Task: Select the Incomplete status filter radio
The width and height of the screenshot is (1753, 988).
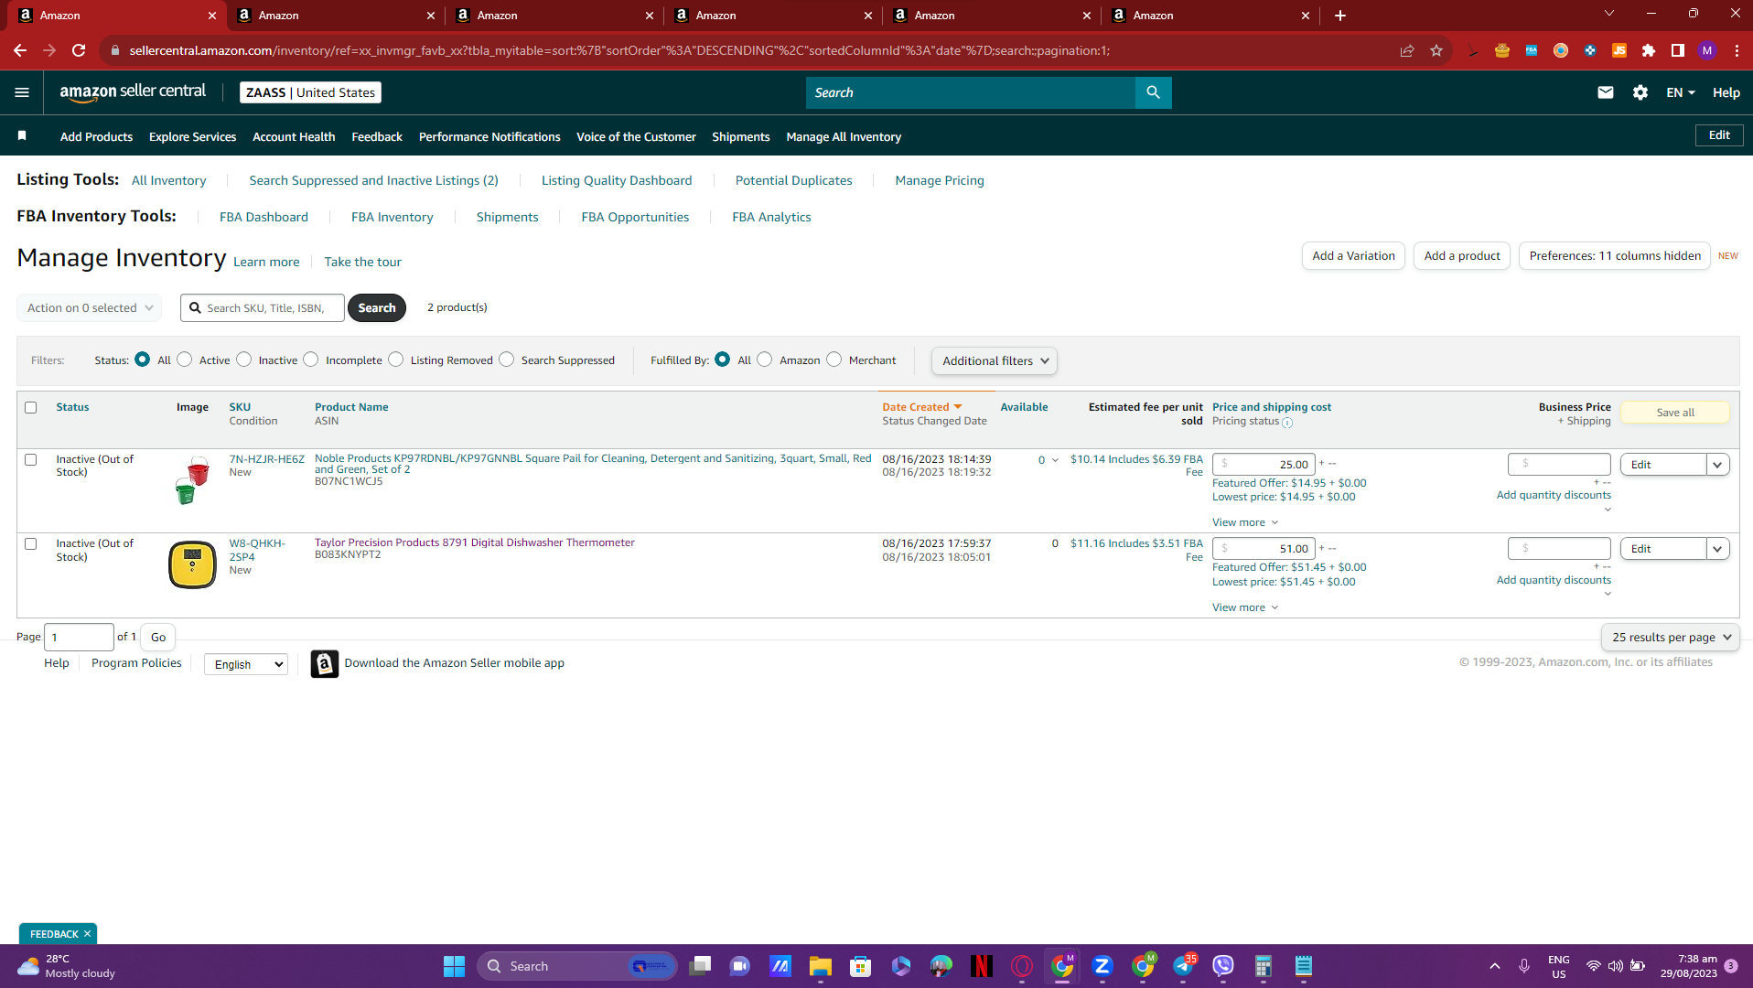Action: (x=311, y=360)
